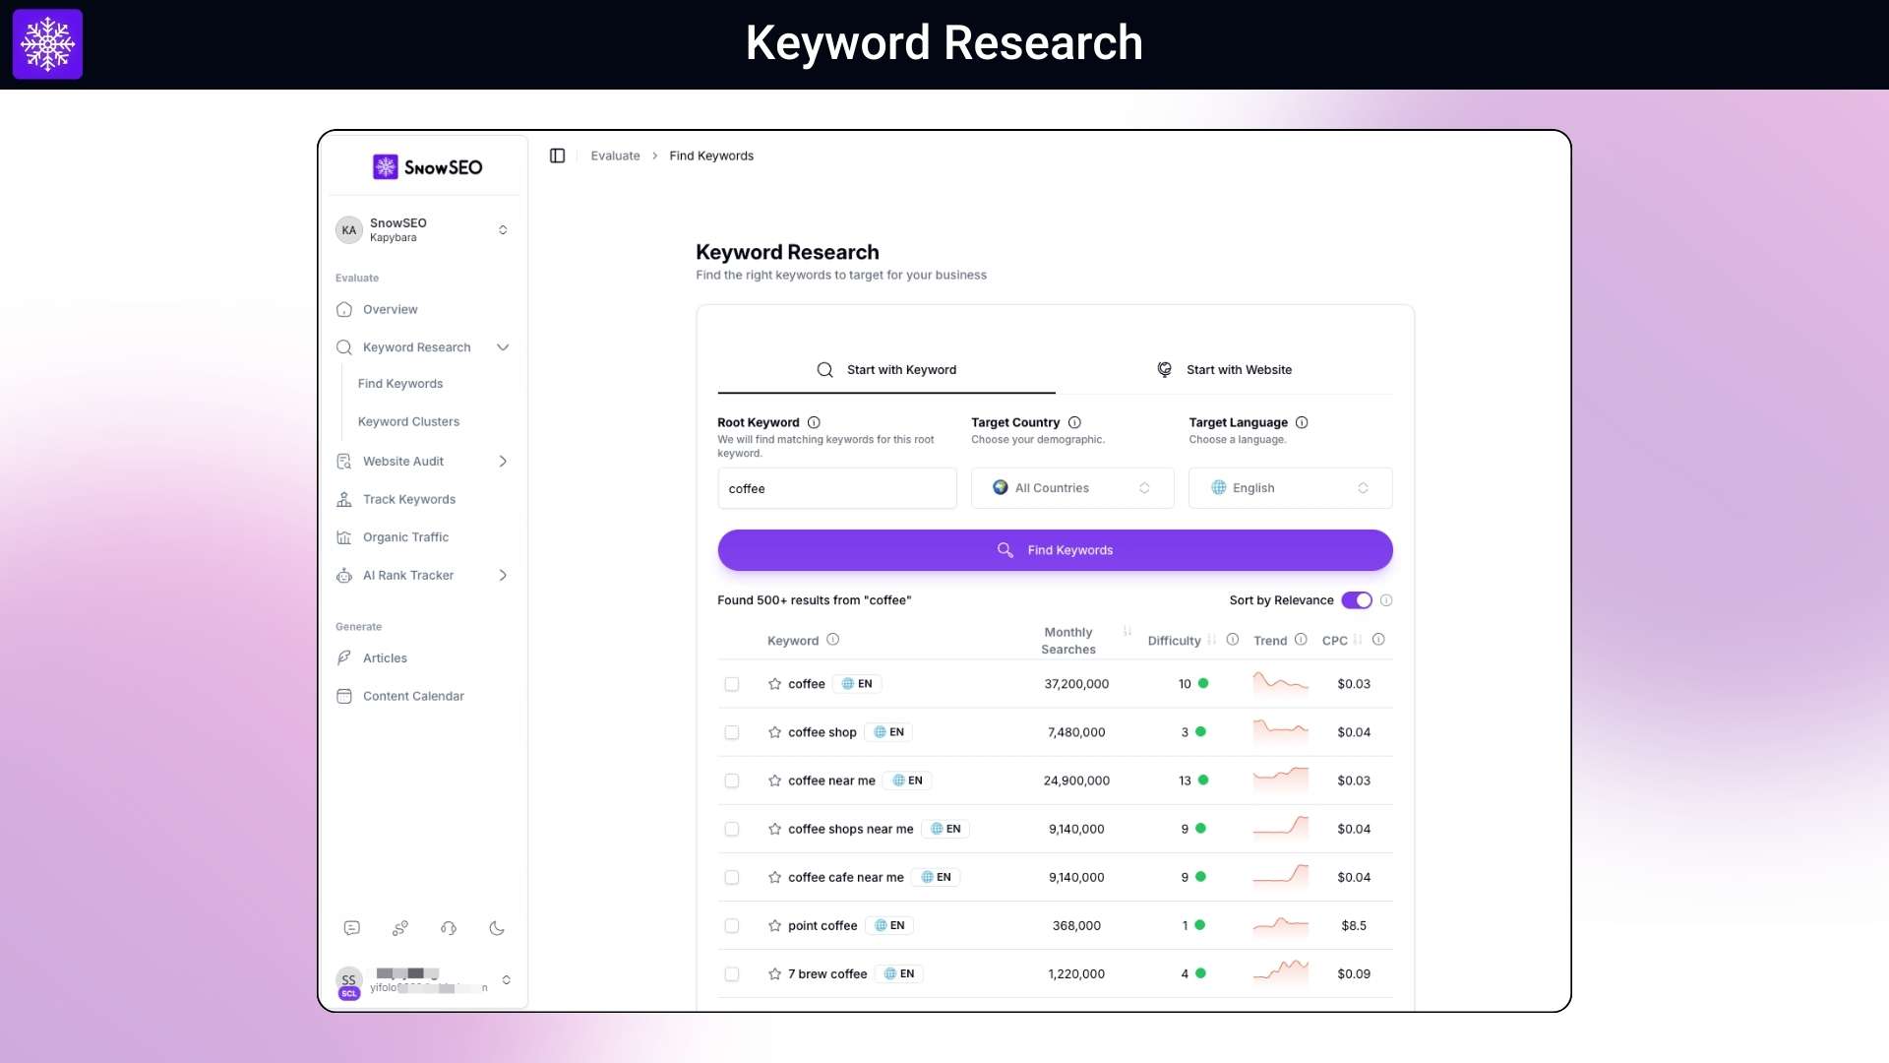Open Organic Traffic via its chart icon

pyautogui.click(x=343, y=537)
